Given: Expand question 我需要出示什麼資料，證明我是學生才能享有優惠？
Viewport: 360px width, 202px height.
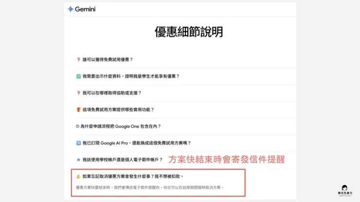Looking at the screenshot, I should 131,76.
